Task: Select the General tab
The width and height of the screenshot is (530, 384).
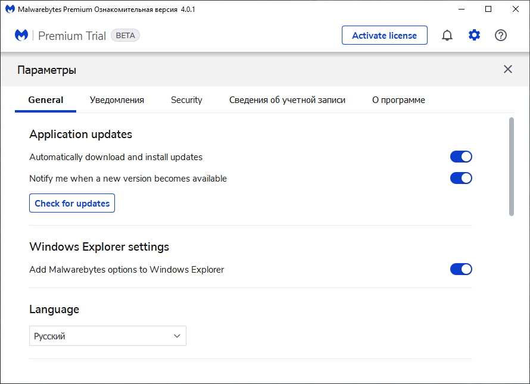Action: pos(45,100)
